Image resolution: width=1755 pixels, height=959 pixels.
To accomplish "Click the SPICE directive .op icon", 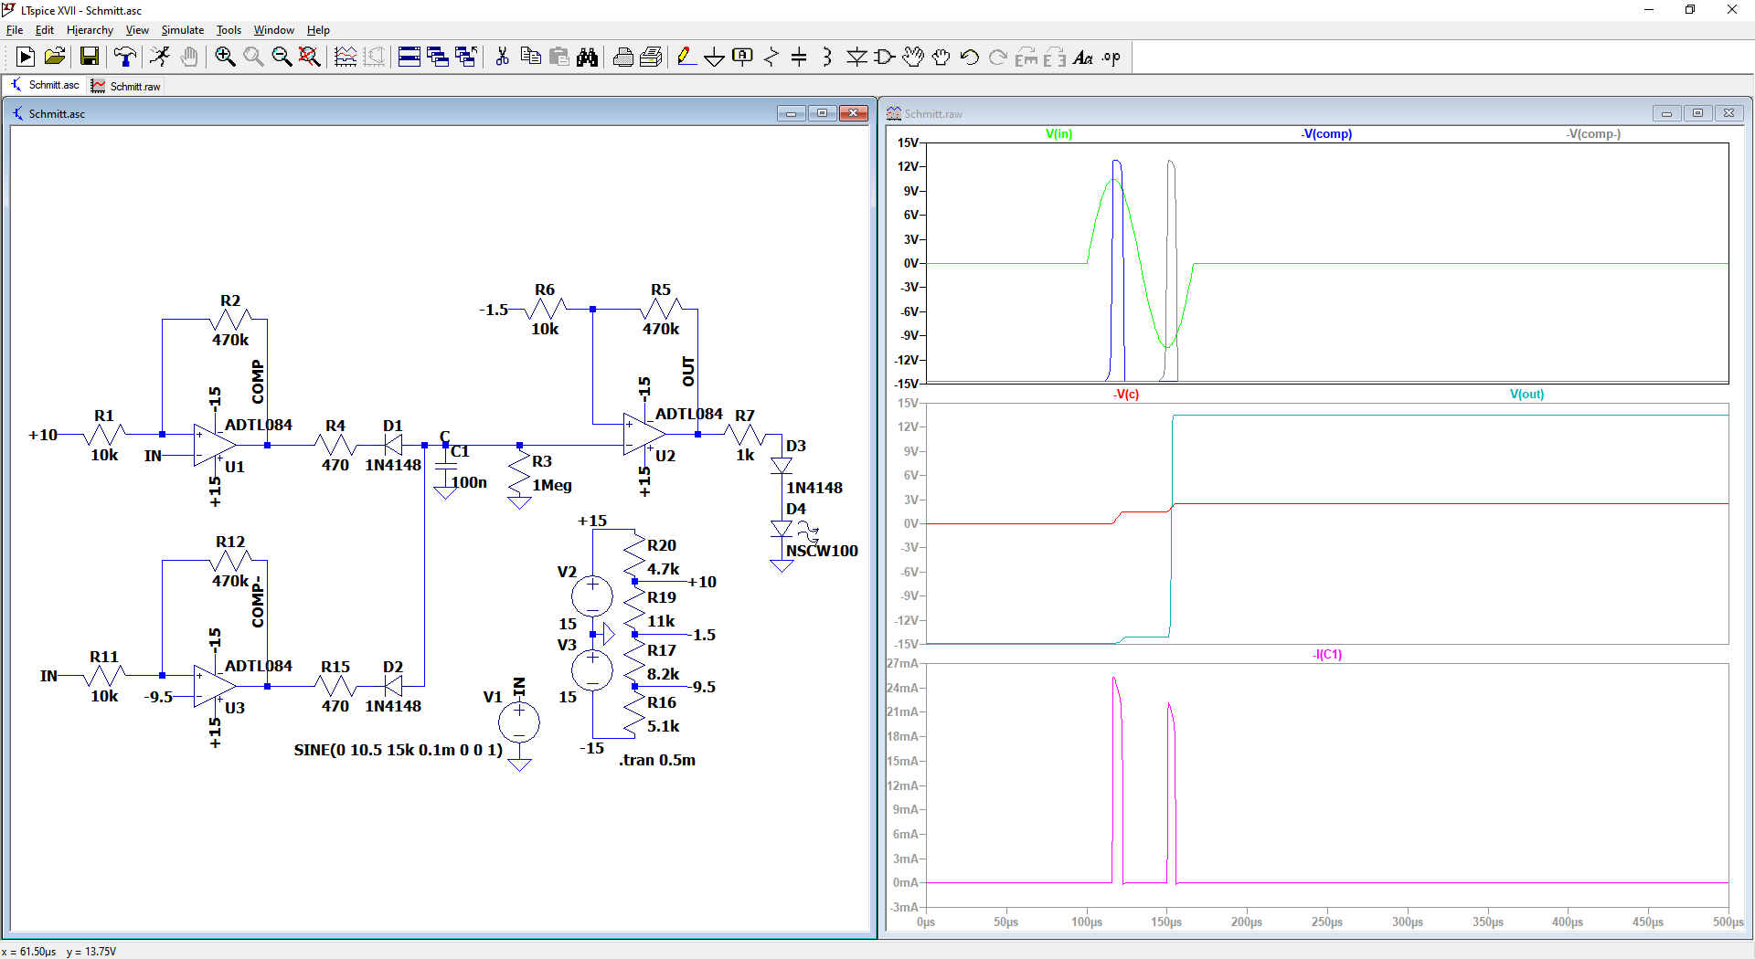I will [x=1111, y=58].
